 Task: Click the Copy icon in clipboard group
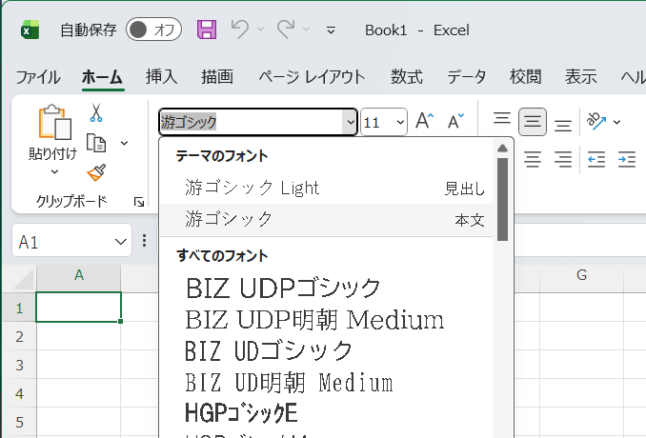pos(96,143)
